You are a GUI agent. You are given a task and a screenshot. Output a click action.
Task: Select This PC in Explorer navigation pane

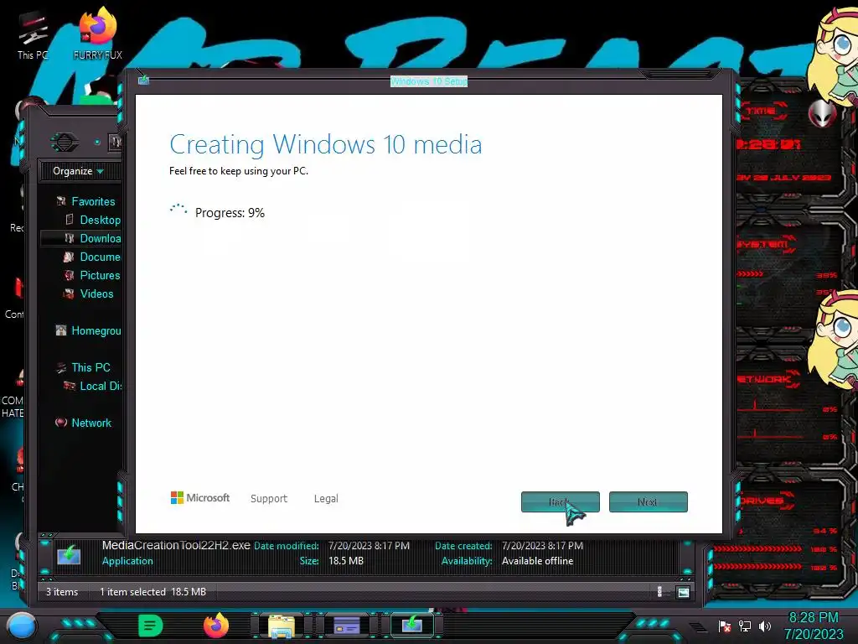click(90, 367)
